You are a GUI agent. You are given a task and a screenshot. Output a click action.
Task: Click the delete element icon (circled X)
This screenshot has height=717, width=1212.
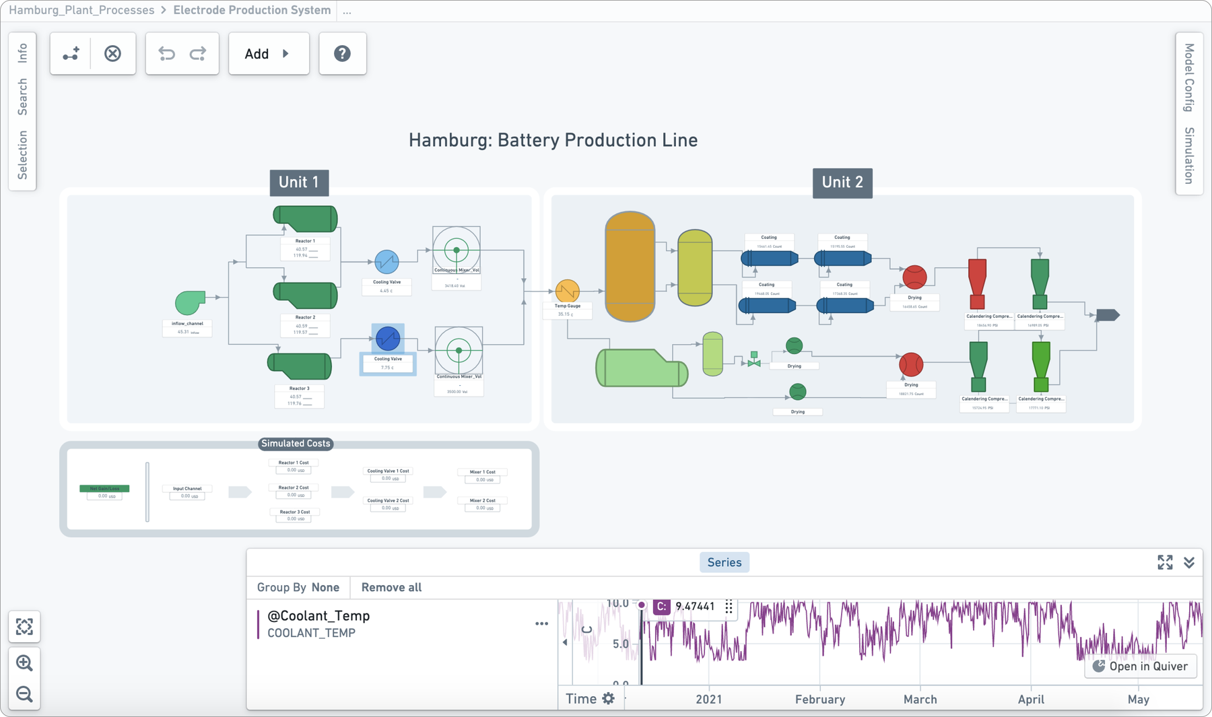coord(112,53)
